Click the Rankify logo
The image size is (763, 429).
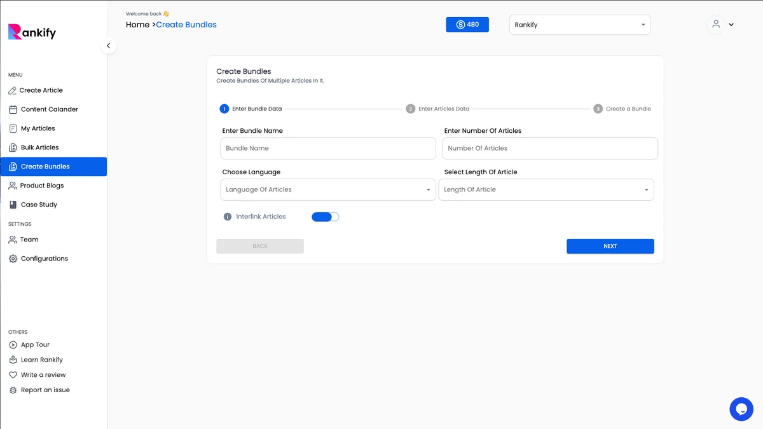[x=32, y=32]
